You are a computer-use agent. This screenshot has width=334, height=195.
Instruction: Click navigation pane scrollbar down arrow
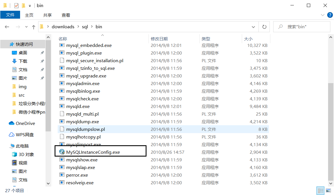(48, 183)
